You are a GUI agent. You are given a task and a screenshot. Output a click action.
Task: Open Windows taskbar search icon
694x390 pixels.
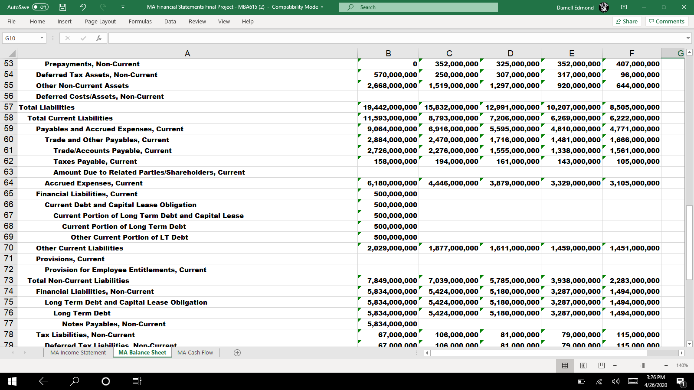tap(75, 381)
